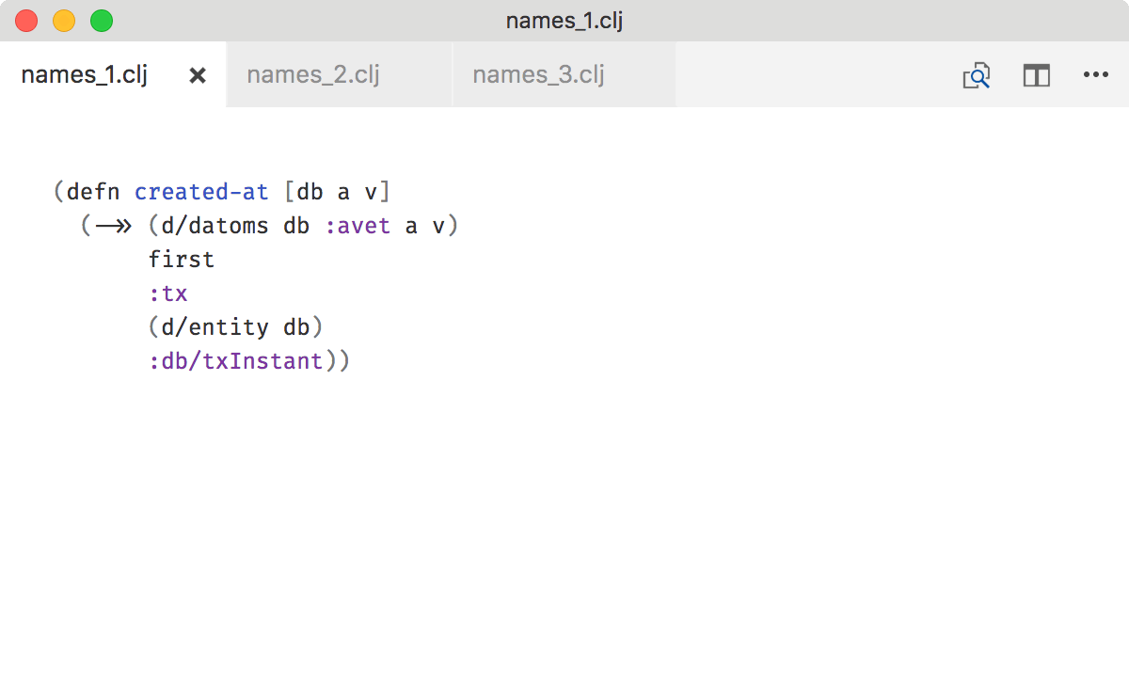The width and height of the screenshot is (1129, 698).
Task: Open the search in file tool
Action: click(x=976, y=75)
